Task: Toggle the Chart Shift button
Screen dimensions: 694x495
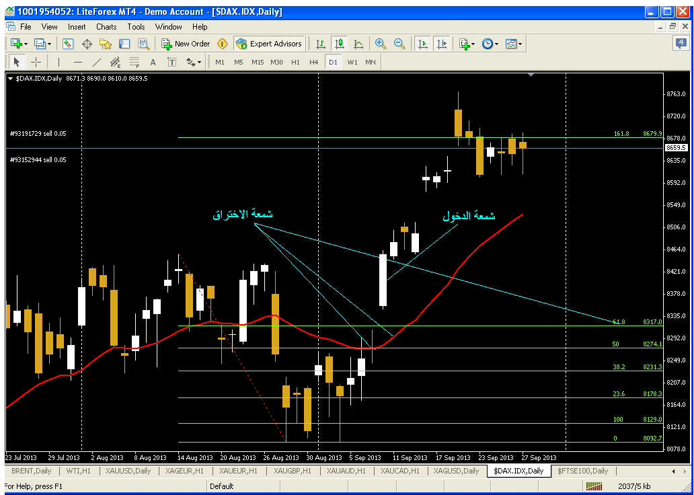Action: (x=442, y=44)
